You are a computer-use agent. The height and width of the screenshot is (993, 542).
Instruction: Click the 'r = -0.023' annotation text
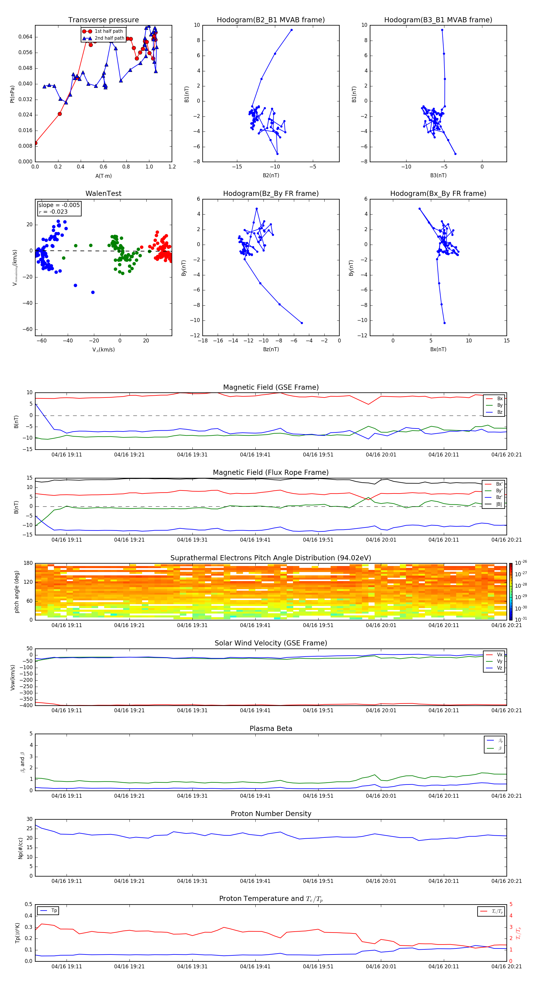point(53,212)
